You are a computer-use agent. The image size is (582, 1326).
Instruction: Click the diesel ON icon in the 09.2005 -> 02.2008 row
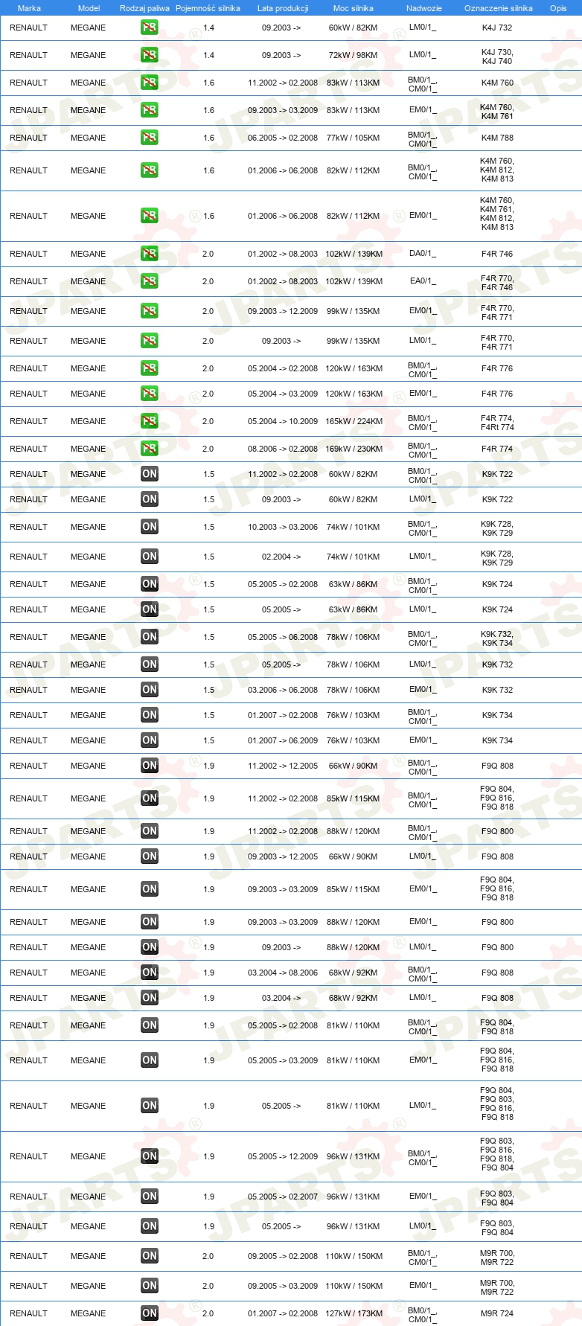click(150, 1256)
